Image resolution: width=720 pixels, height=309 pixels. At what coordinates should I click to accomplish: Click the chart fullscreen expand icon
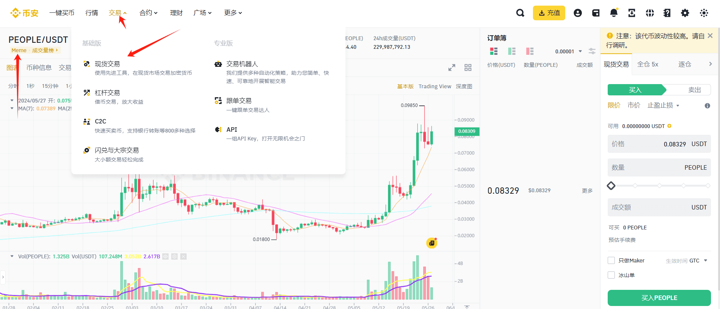pos(452,68)
